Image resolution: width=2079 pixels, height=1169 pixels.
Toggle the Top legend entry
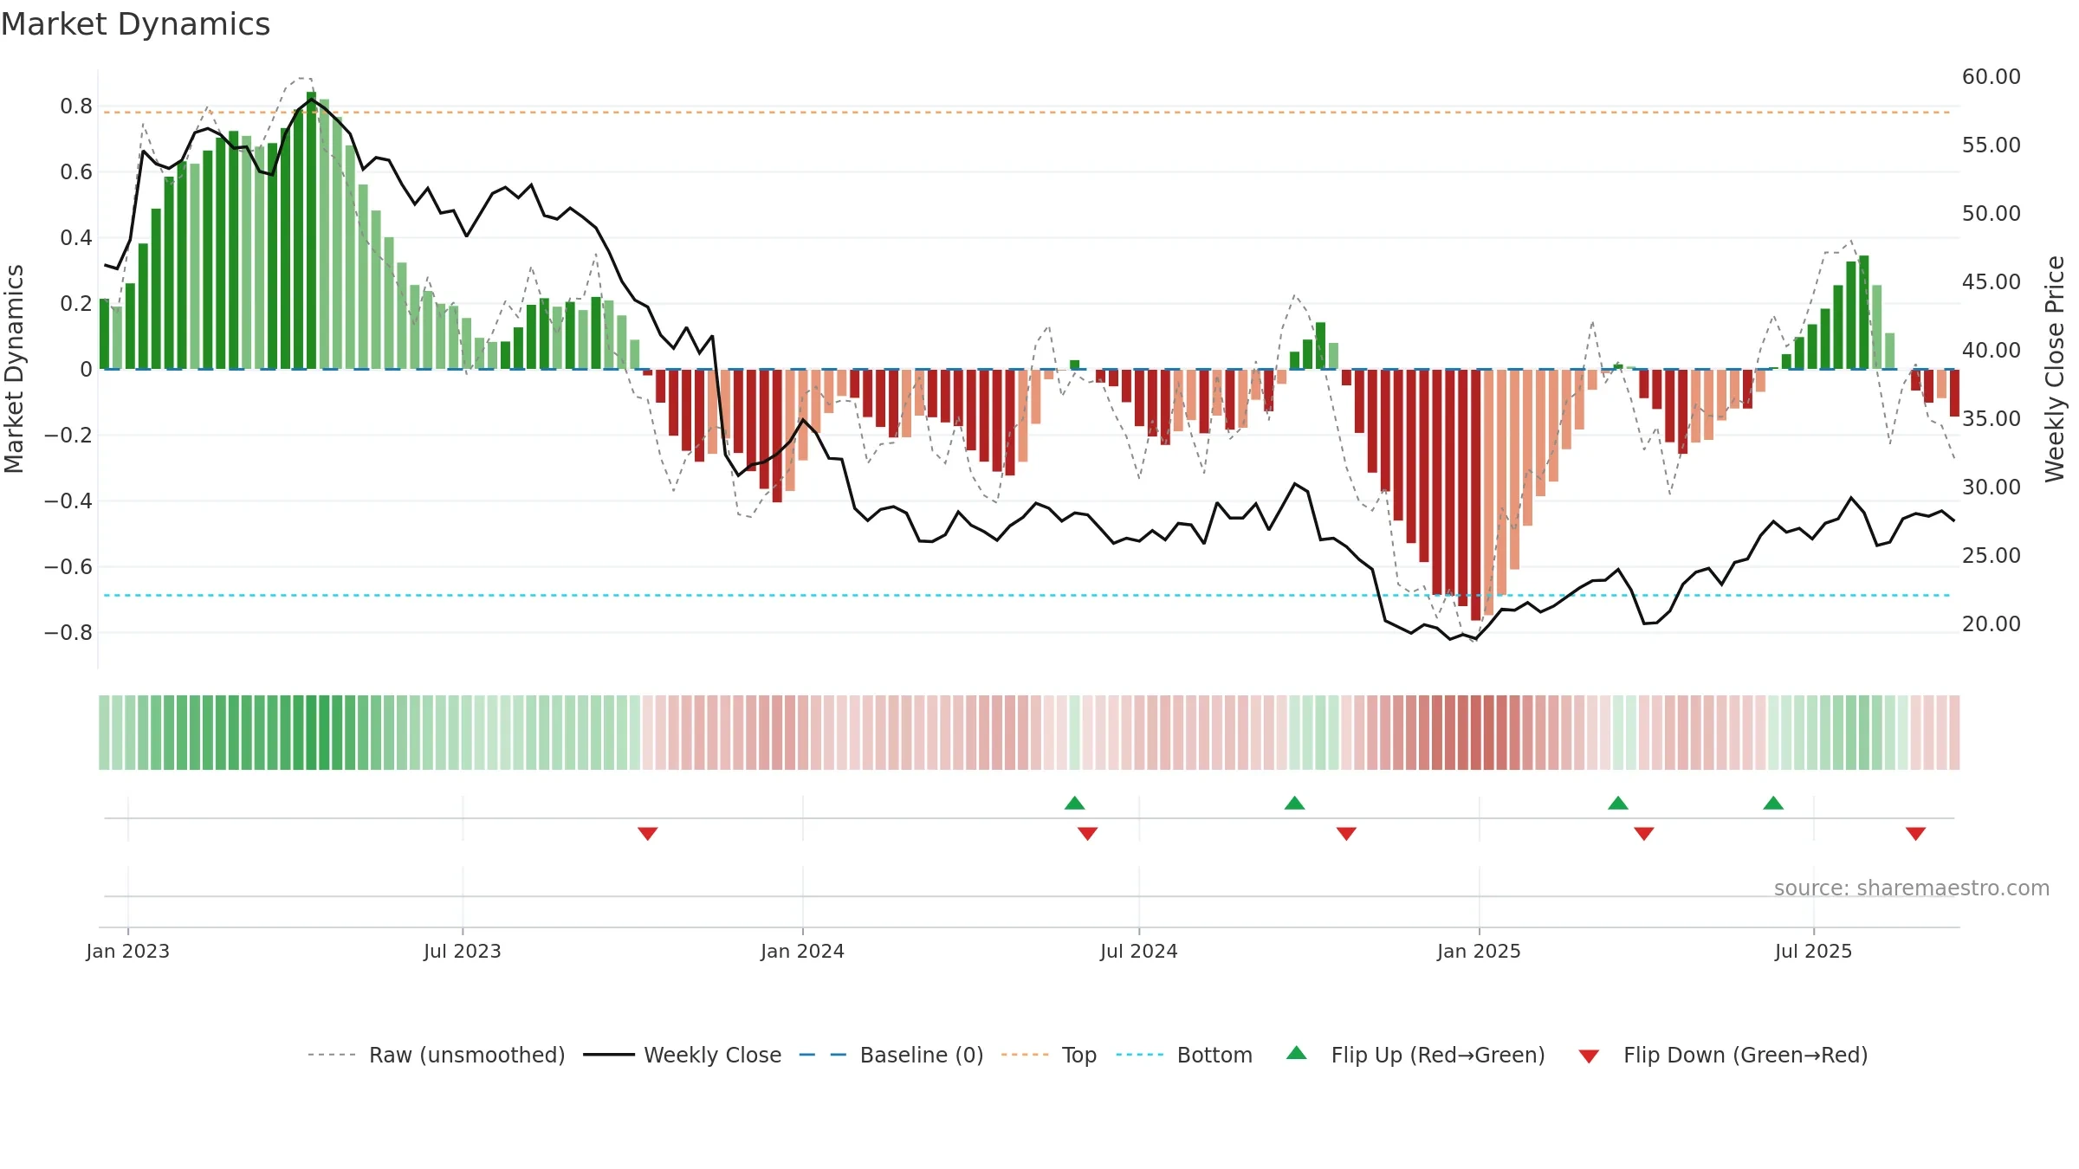tap(1049, 1055)
